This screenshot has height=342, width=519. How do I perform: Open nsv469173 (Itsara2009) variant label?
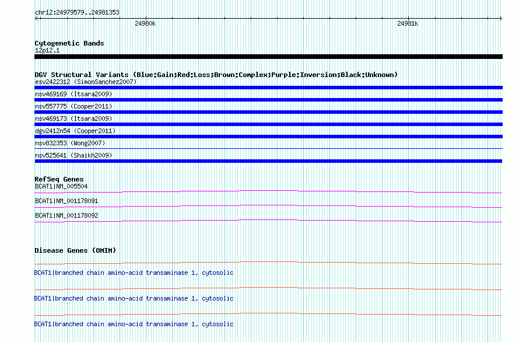73,118
